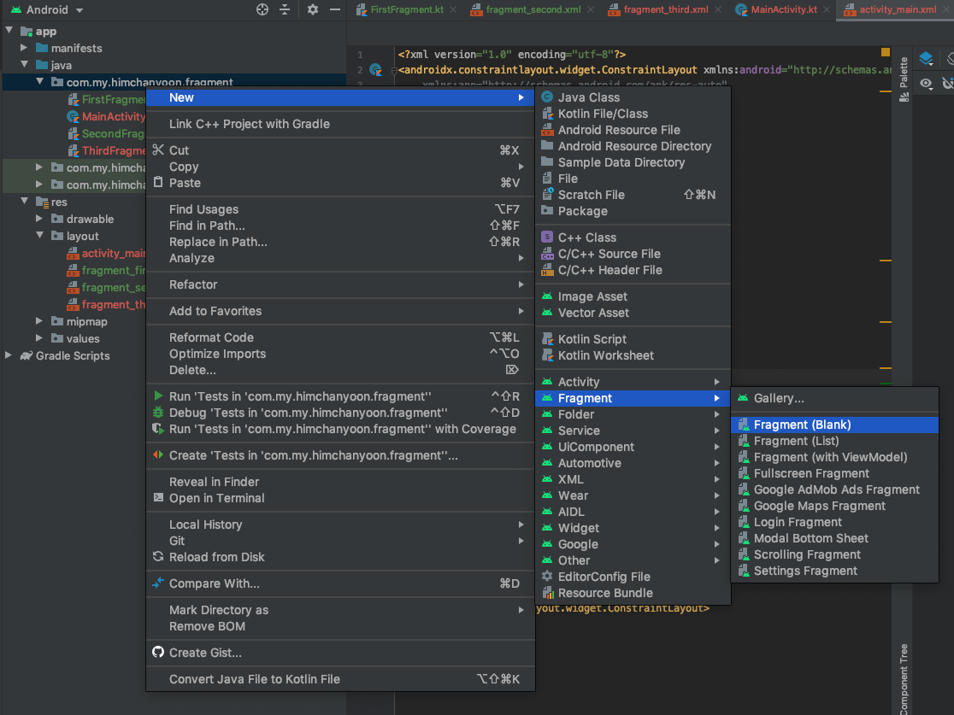The width and height of the screenshot is (954, 715).
Task: Choose Settings Fragment template
Action: [834, 571]
